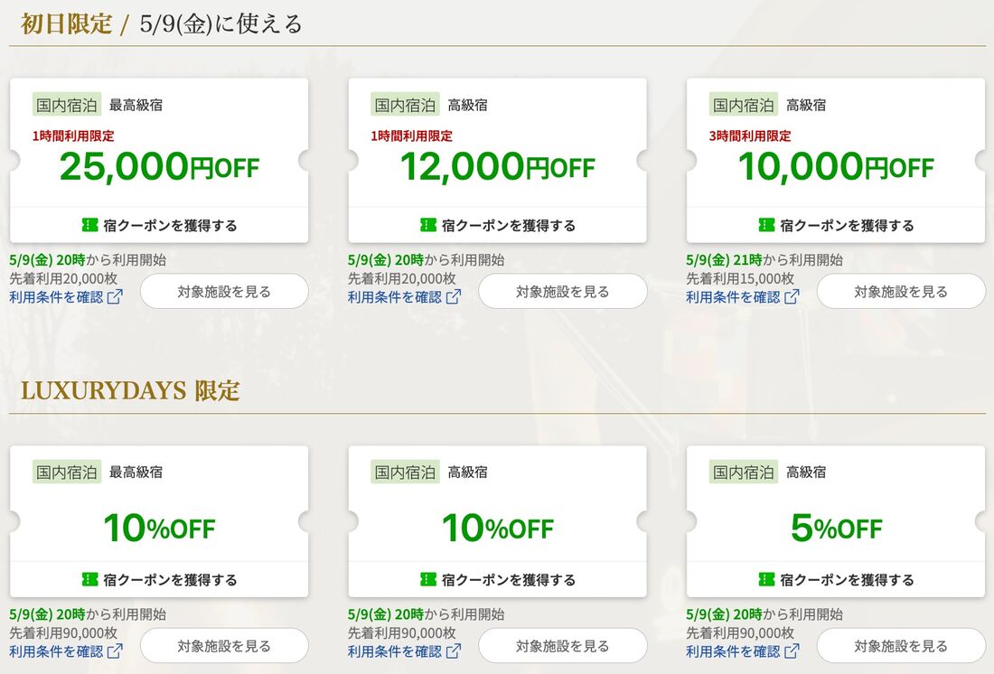Click 先着利用90,000枚 under 5%OFF coupon
The image size is (994, 674).
pos(740,632)
